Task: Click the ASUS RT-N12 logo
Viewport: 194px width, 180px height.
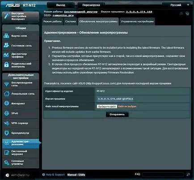Action: [21, 5]
